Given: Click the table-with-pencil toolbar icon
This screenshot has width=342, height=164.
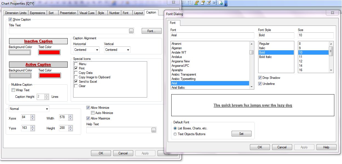Looking at the screenshot, I should (x=209, y=3).
